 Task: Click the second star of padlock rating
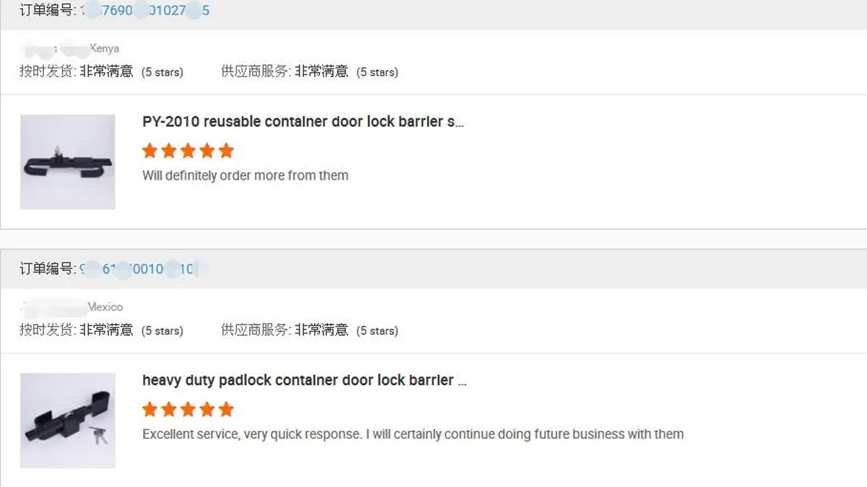169,410
